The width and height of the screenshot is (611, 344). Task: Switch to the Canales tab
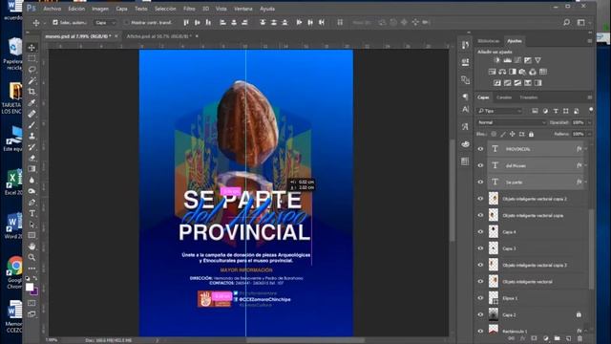[x=504, y=97]
